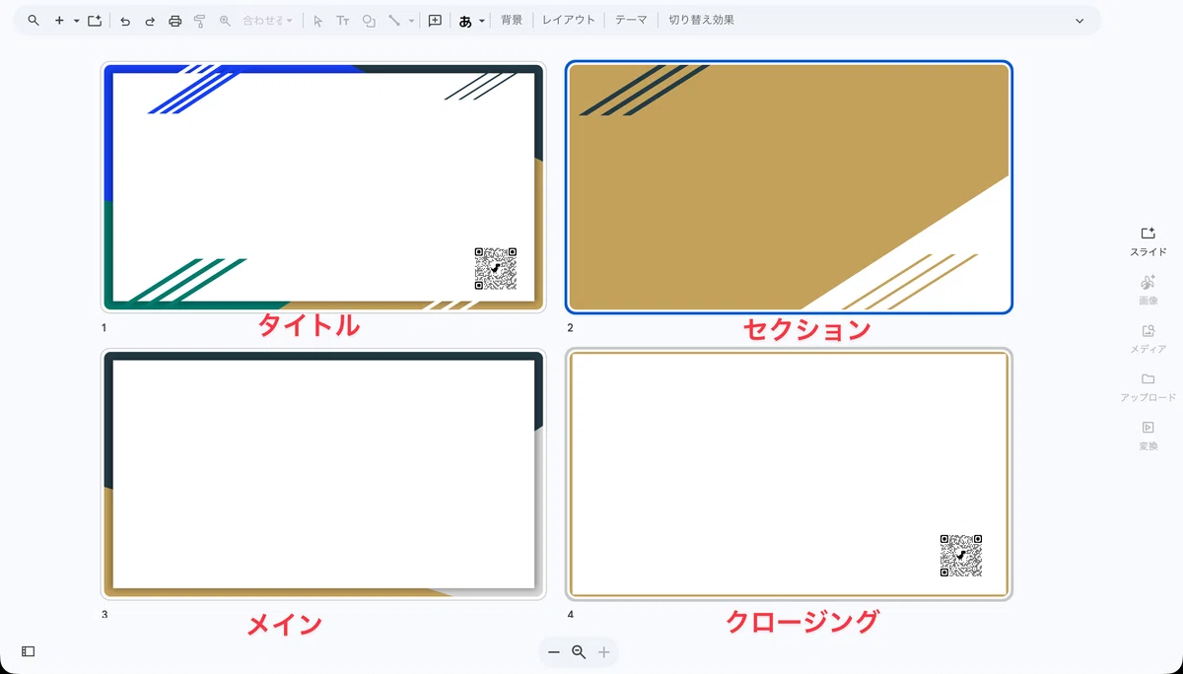Open the 合わせる zoom dropdown
Screen dimensions: 1183x674
(267, 20)
